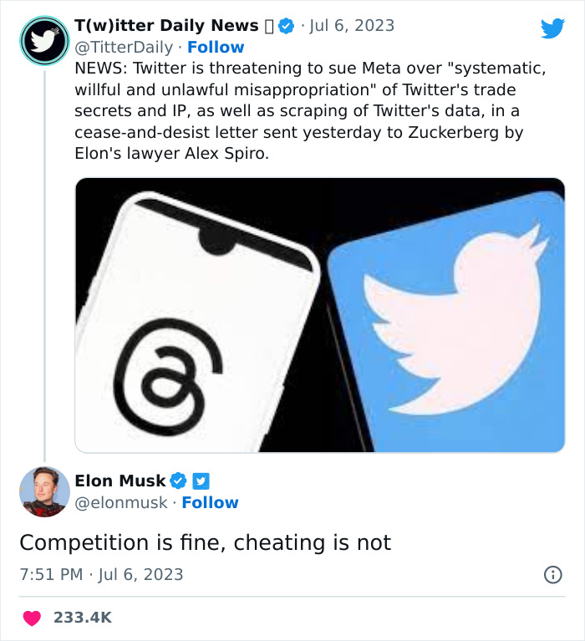Click the Twitter info circle icon

coord(552,574)
